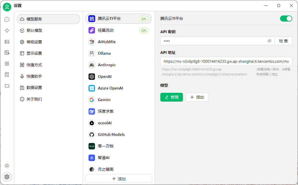Open the chat assistant sidebar icon
This screenshot has height=185, width=298.
(7, 19)
